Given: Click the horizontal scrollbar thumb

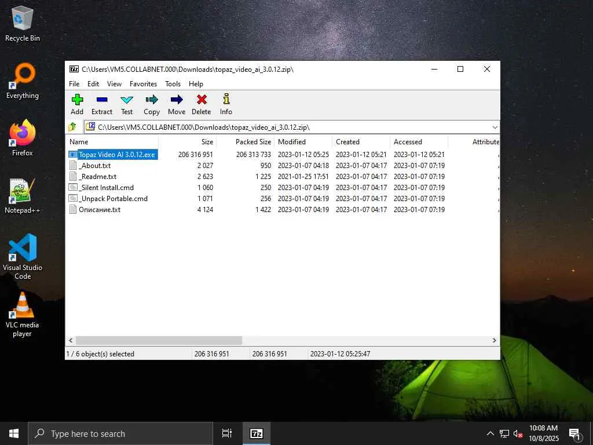Looking at the screenshot, I should point(159,340).
